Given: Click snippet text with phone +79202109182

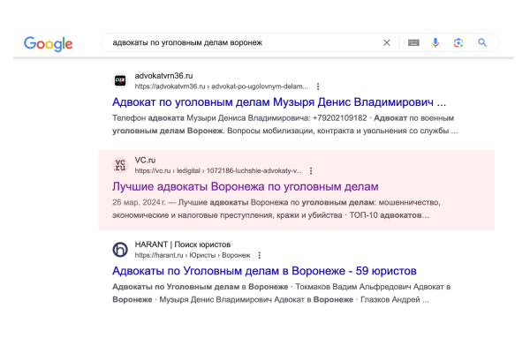Looking at the screenshot, I should [285, 124].
